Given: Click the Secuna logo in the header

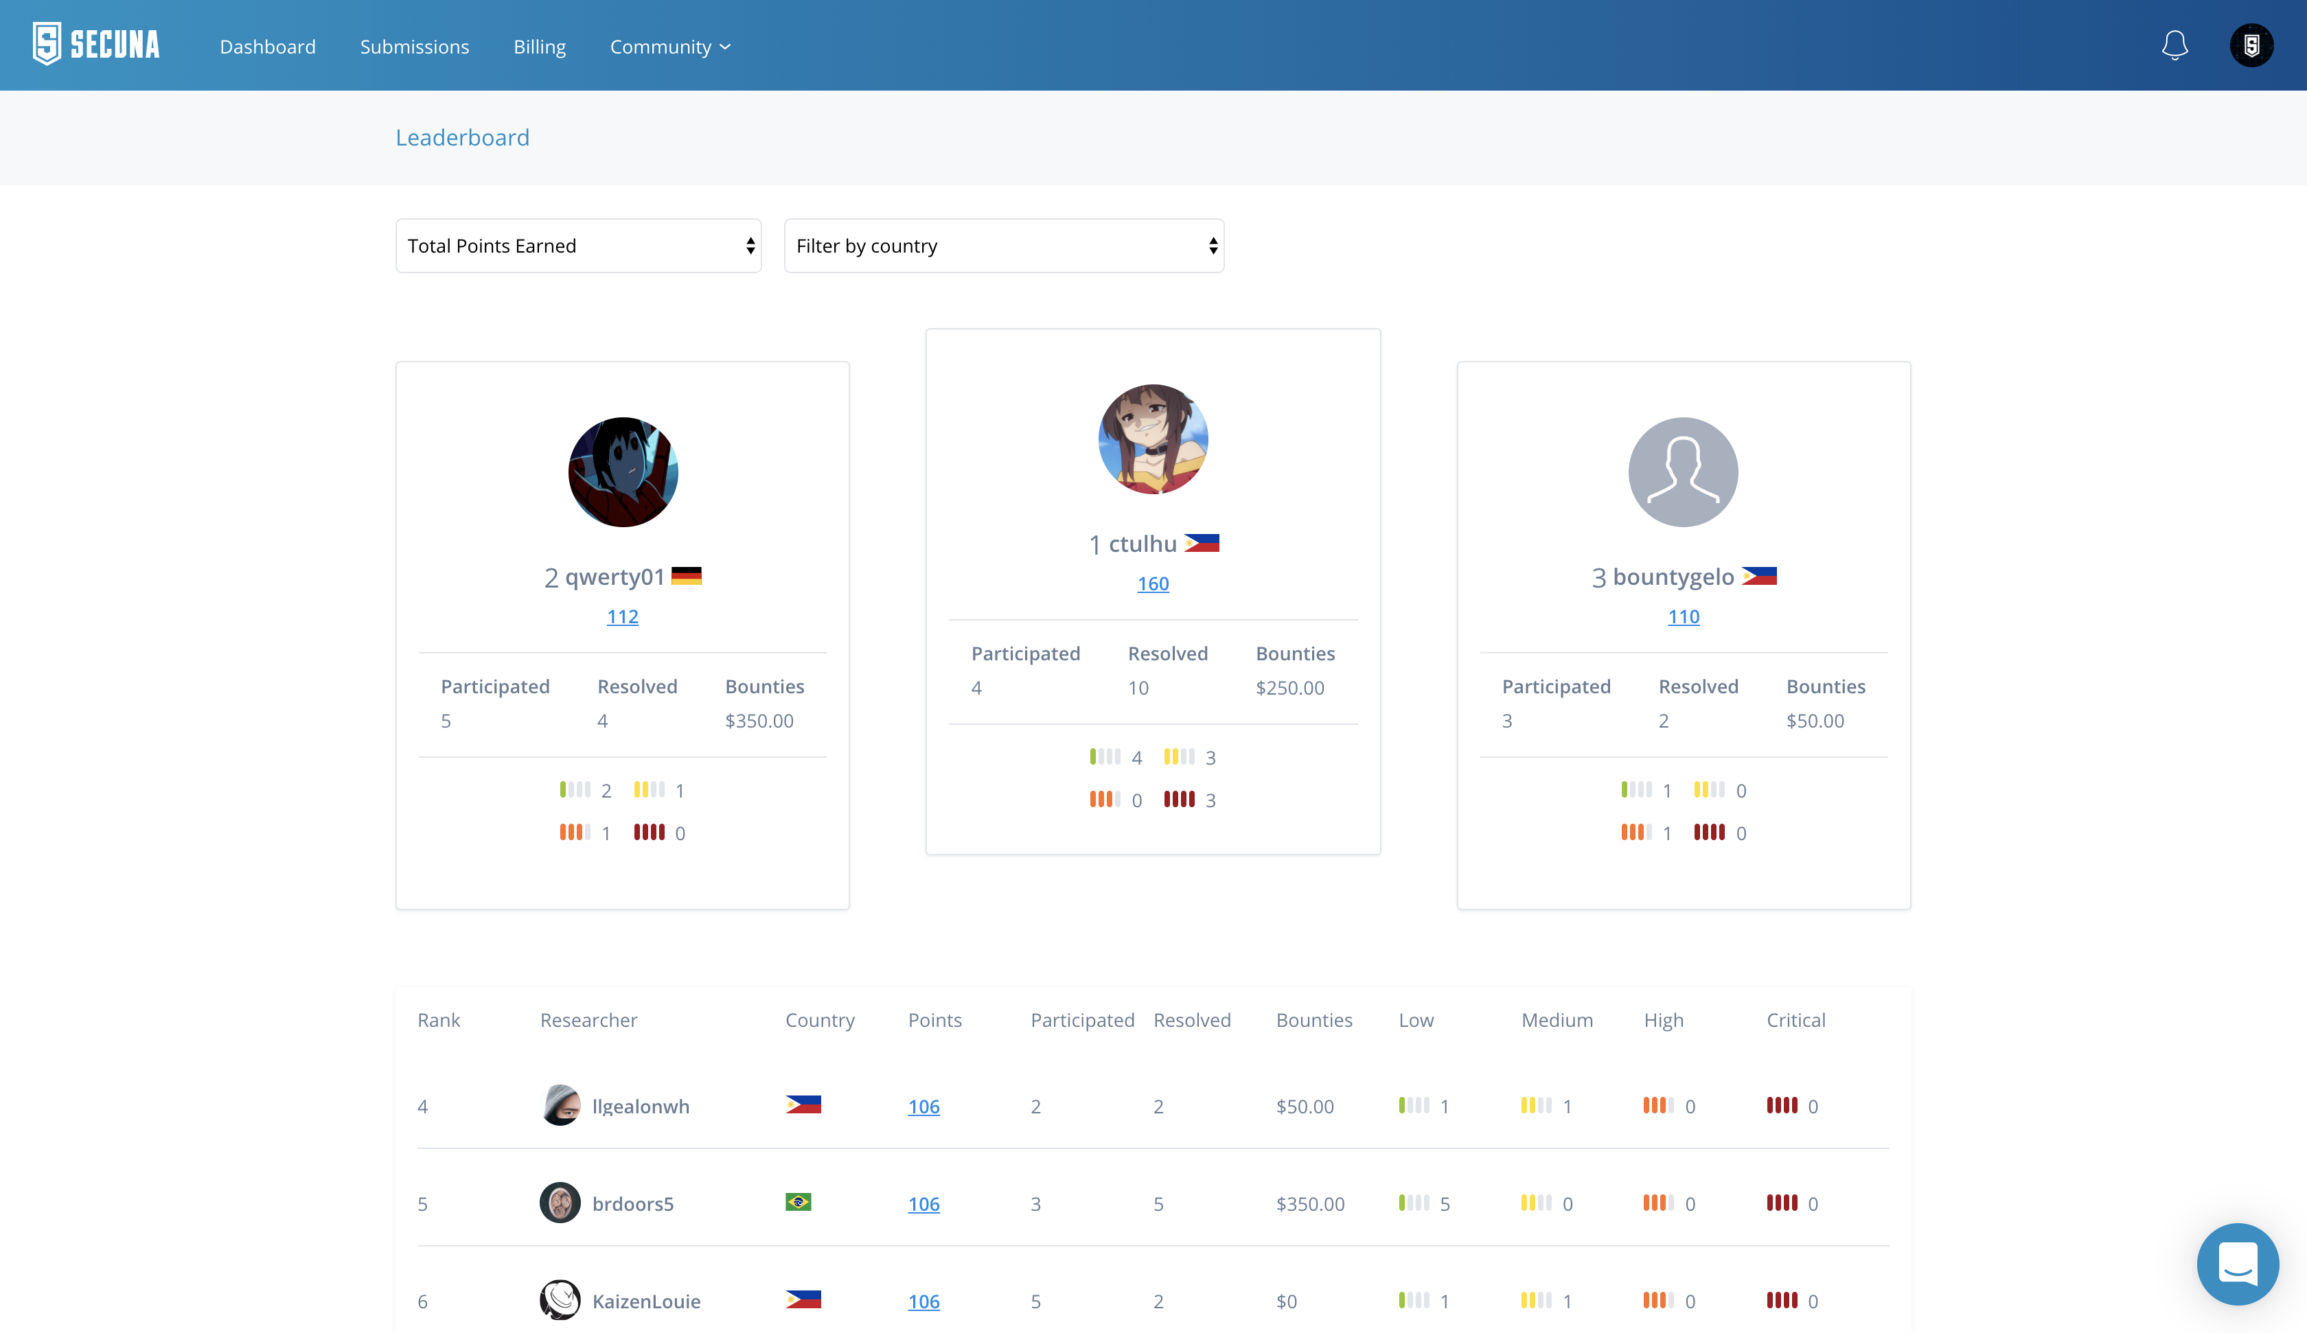Looking at the screenshot, I should (96, 44).
